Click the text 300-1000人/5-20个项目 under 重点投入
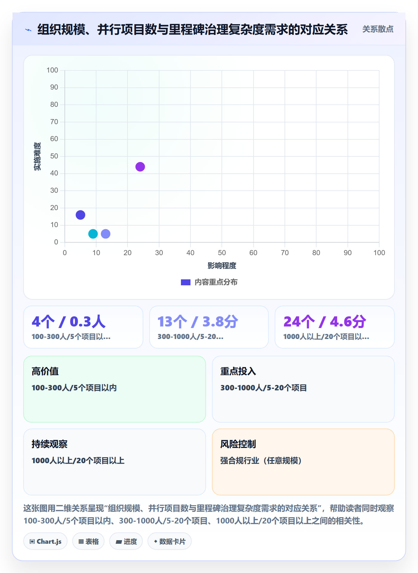Screen dimensions: 418x573 (264, 388)
